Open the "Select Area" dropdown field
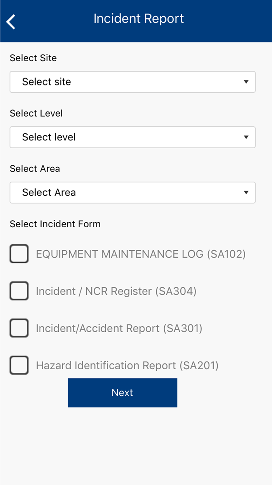The width and height of the screenshot is (272, 485). (x=132, y=193)
